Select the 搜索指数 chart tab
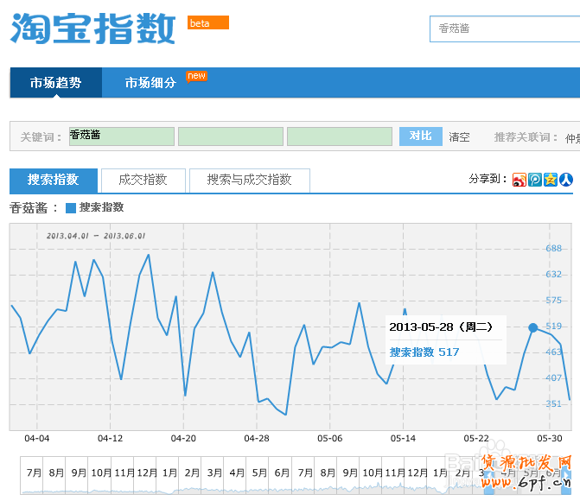 click(x=53, y=180)
